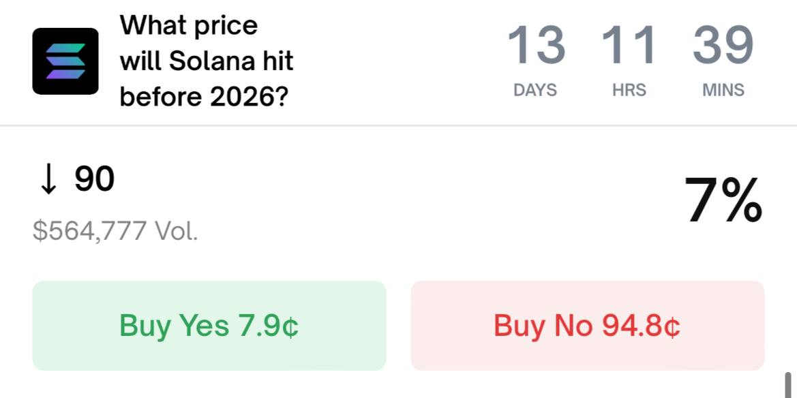The width and height of the screenshot is (797, 398).
Task: Click the word 'Yes' on the green button
Action: (204, 326)
